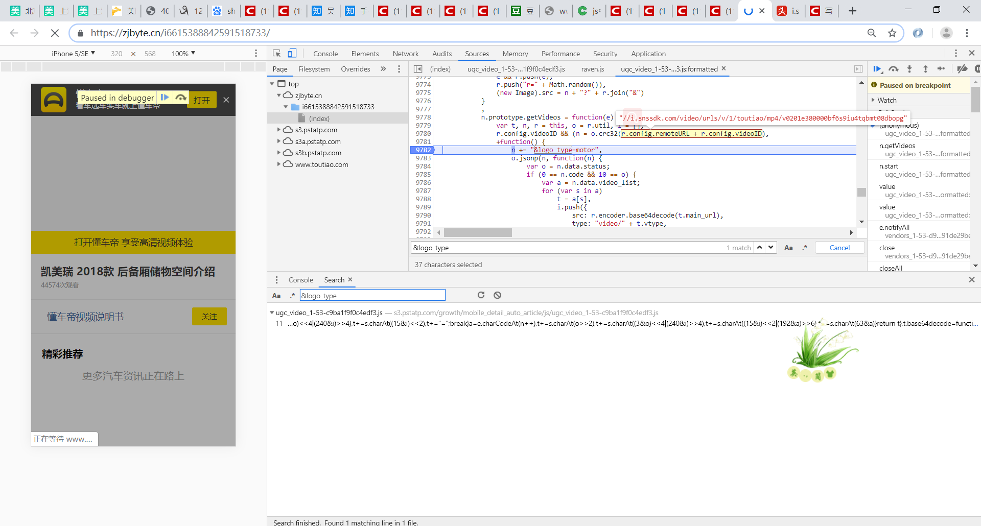Select the Filesystem navigator tab
The width and height of the screenshot is (981, 526).
pos(314,69)
